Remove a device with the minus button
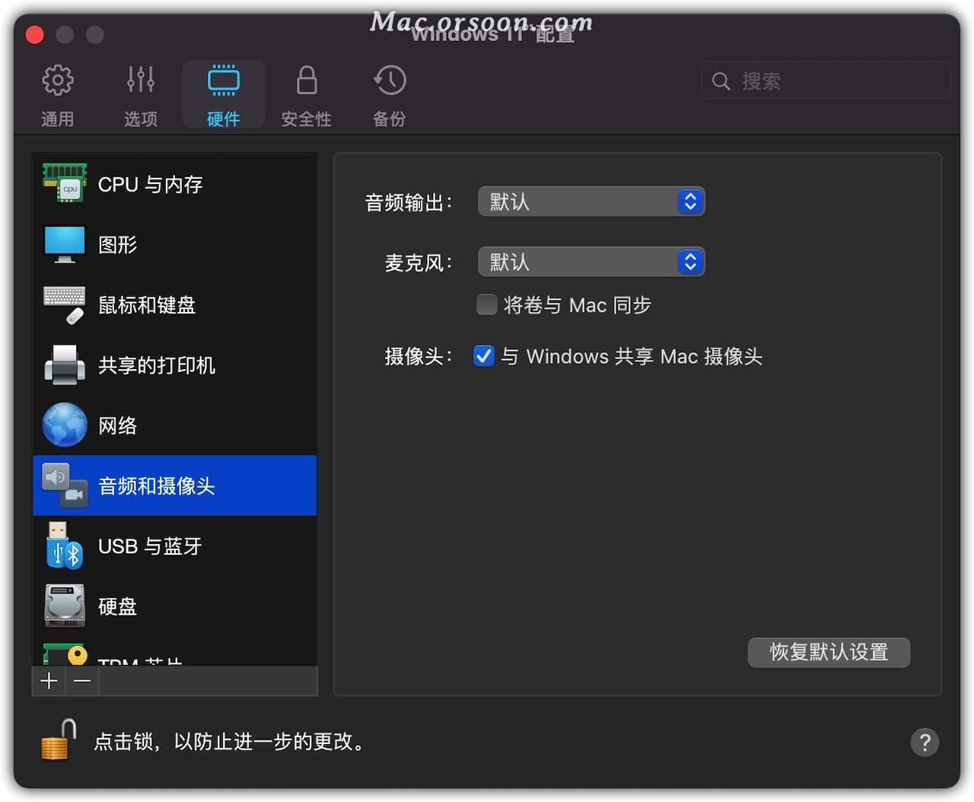The height and width of the screenshot is (802, 974). [x=83, y=681]
